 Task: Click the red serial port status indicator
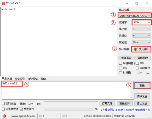[135, 49]
